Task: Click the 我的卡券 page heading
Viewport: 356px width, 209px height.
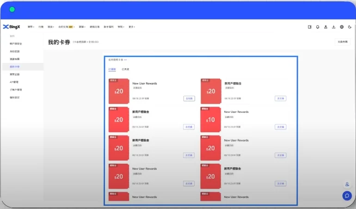Action: [59, 42]
